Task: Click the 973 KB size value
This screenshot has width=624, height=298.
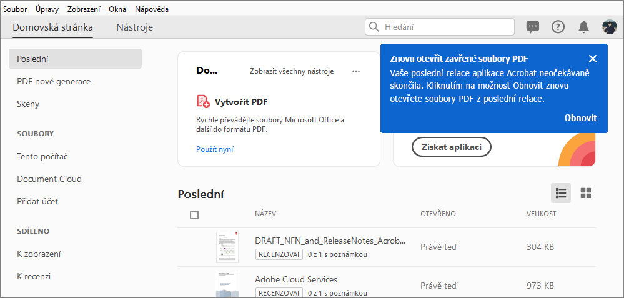Action: coord(540,286)
